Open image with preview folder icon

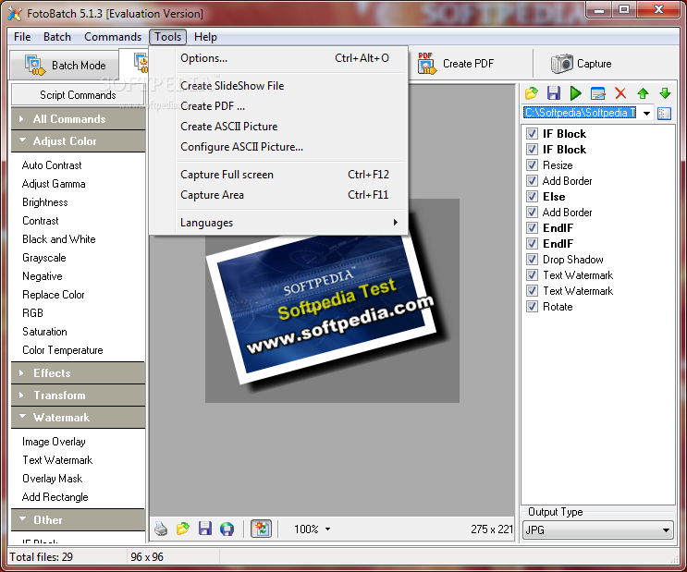[x=183, y=529]
